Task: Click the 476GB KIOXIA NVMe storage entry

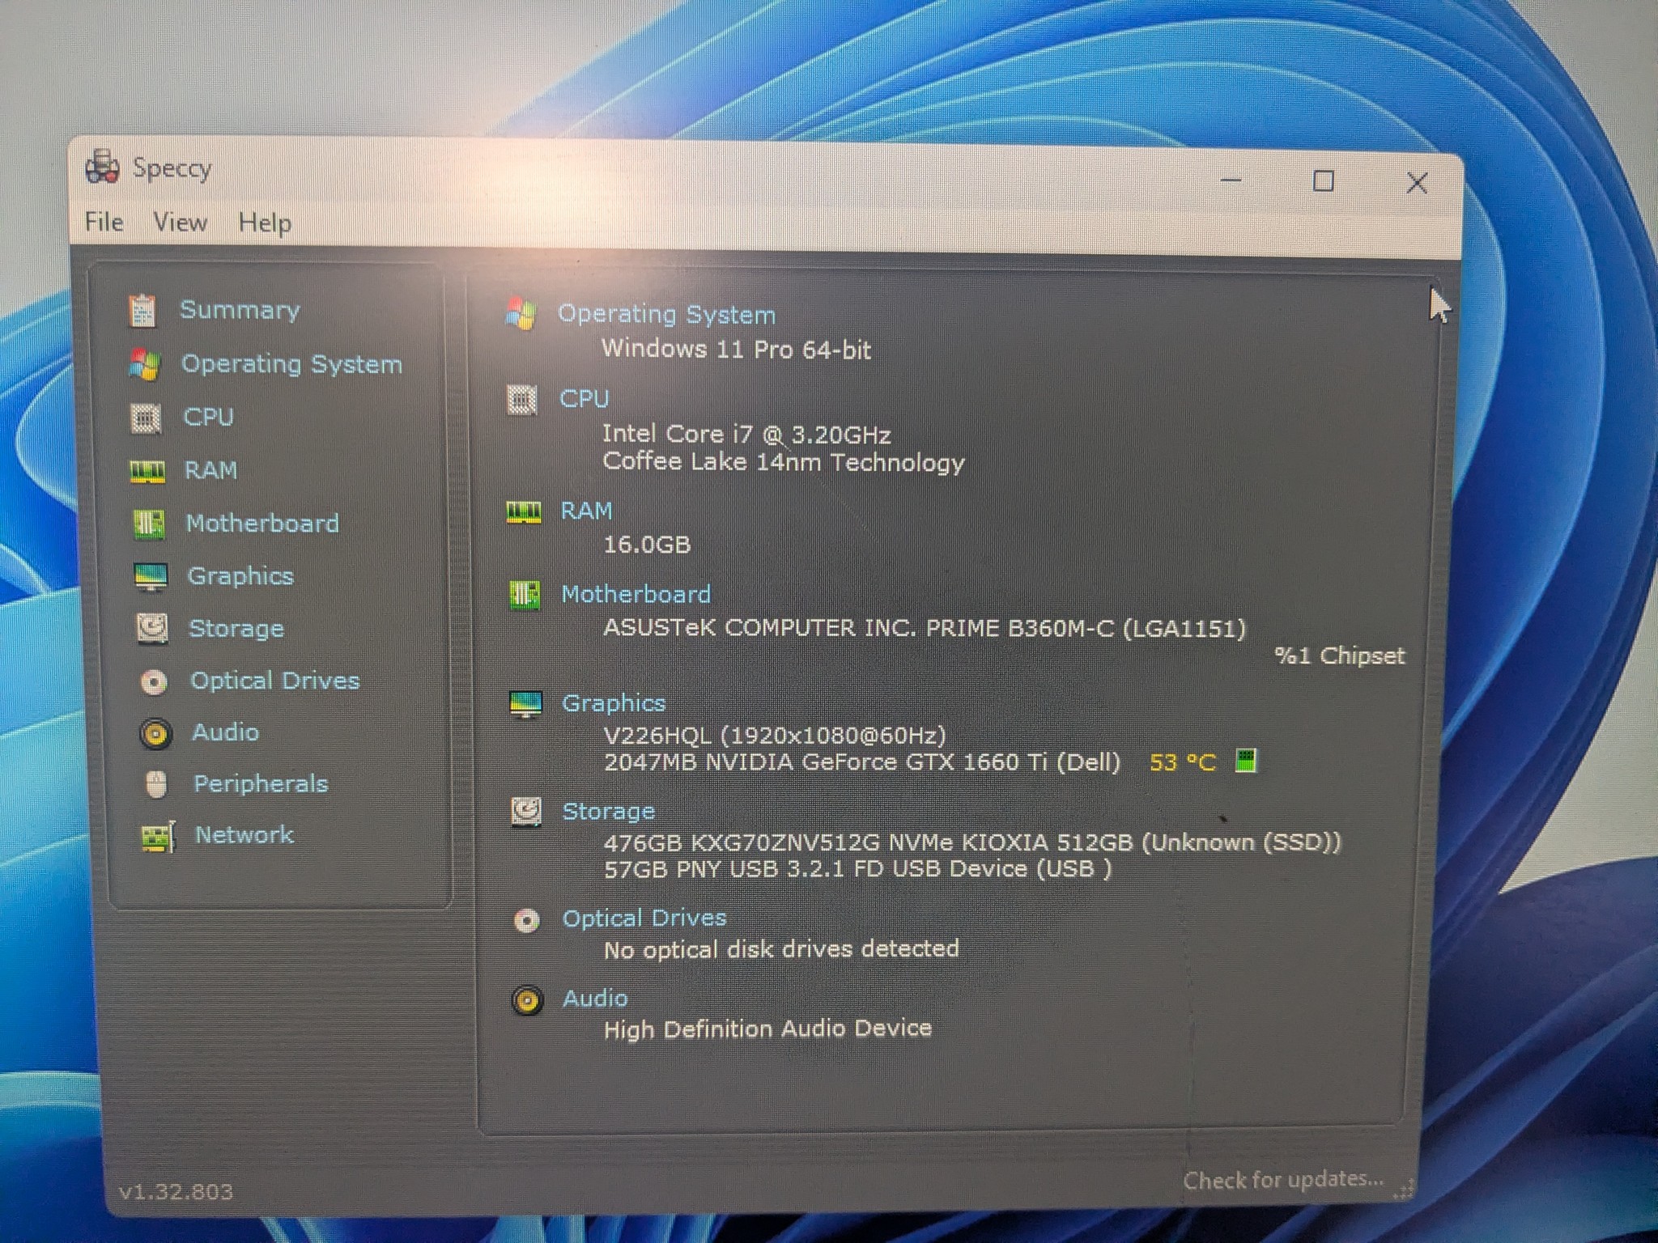Action: click(x=972, y=842)
